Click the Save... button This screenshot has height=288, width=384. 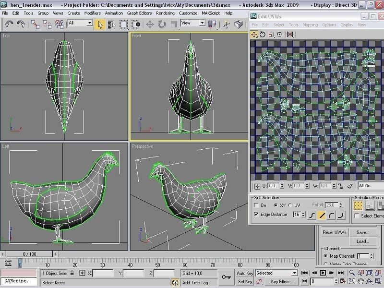[363, 232]
